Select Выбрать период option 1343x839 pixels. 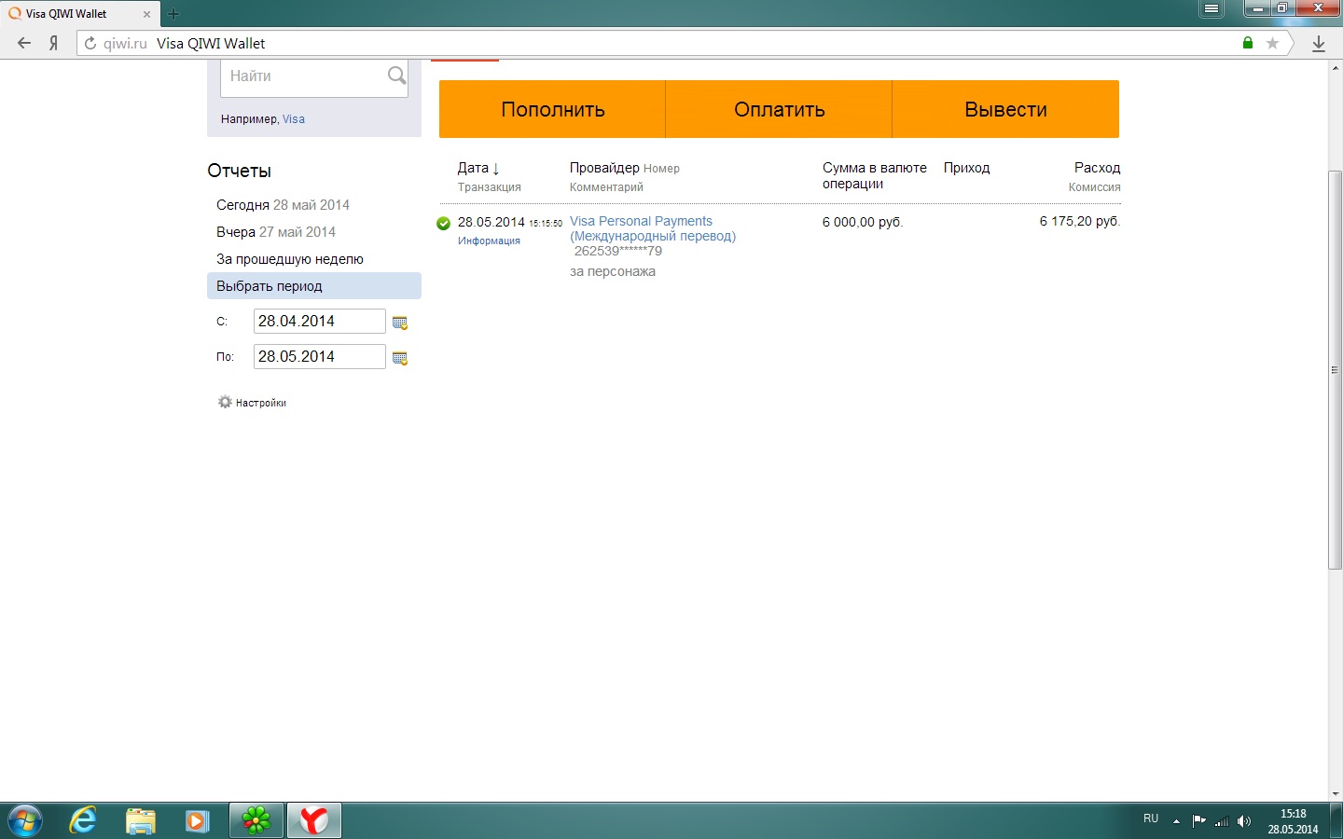pyautogui.click(x=313, y=286)
